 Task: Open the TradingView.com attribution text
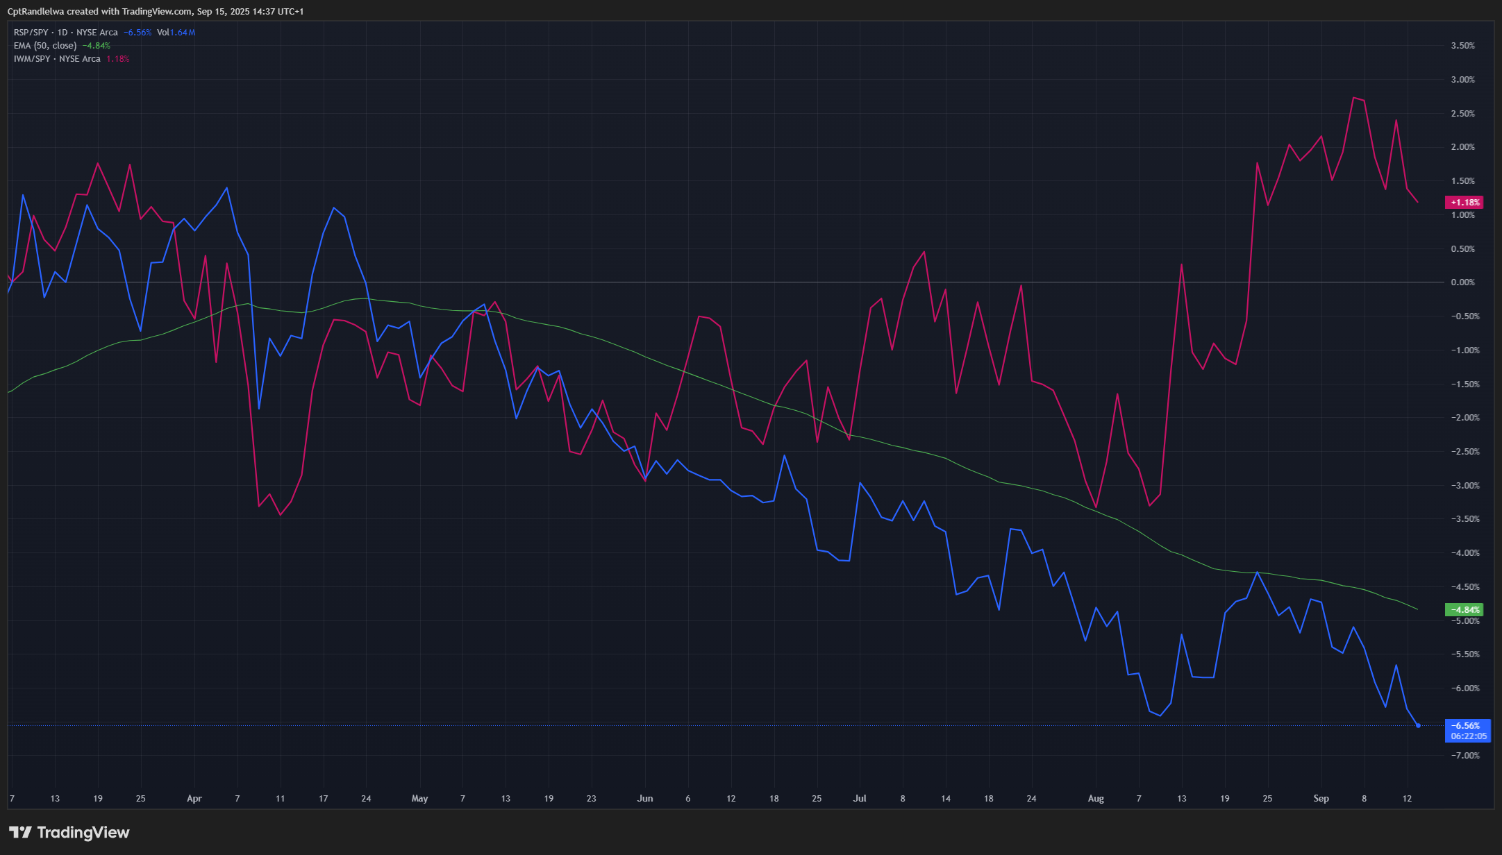point(158,12)
